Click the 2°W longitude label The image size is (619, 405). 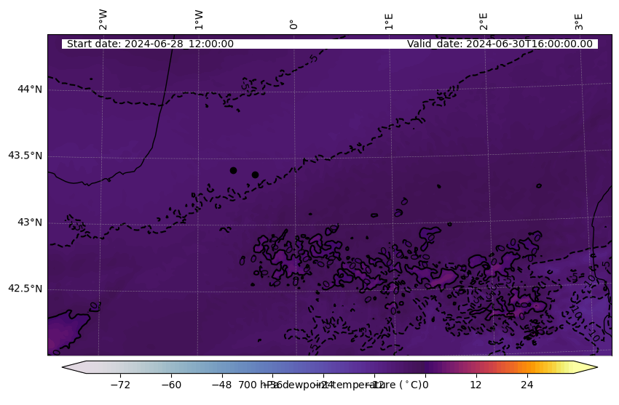(103, 20)
